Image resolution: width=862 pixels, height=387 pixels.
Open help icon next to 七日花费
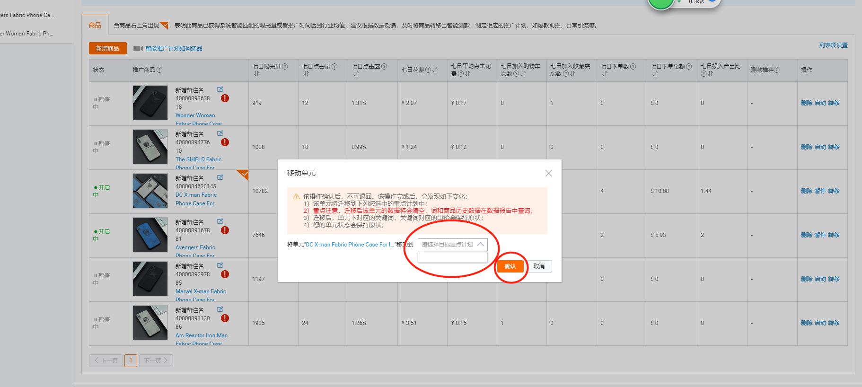point(428,70)
